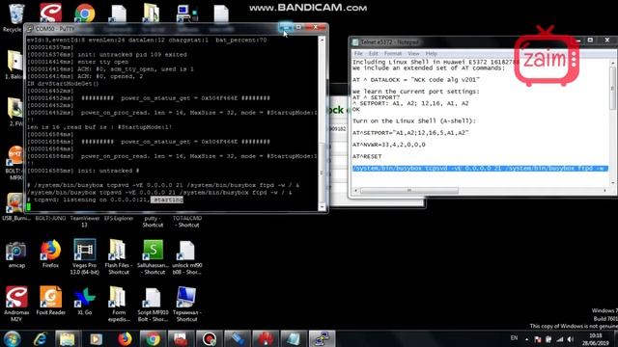Screen dimensions: 618x347
Task: Click the PuTTY scrollbar down arrow
Action: tap(322, 207)
